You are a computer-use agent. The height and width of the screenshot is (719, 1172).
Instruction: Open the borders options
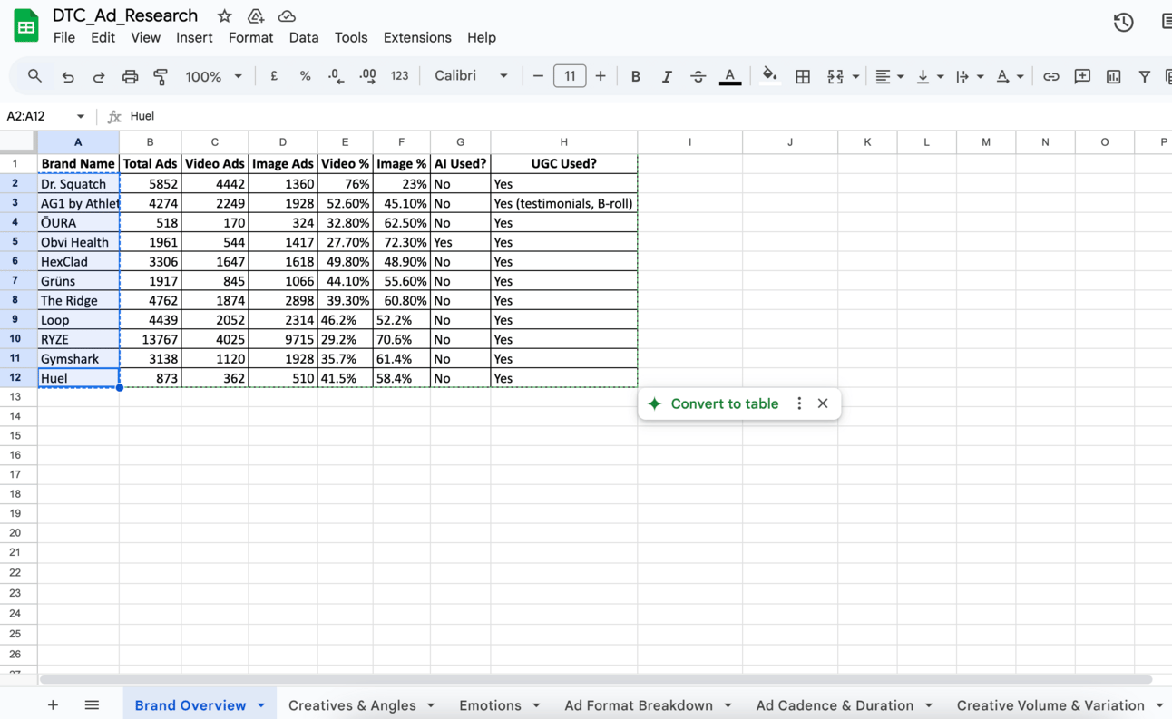point(803,77)
